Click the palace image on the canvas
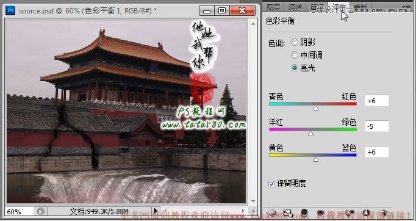Screen dimensions: 416x221 pos(126,111)
